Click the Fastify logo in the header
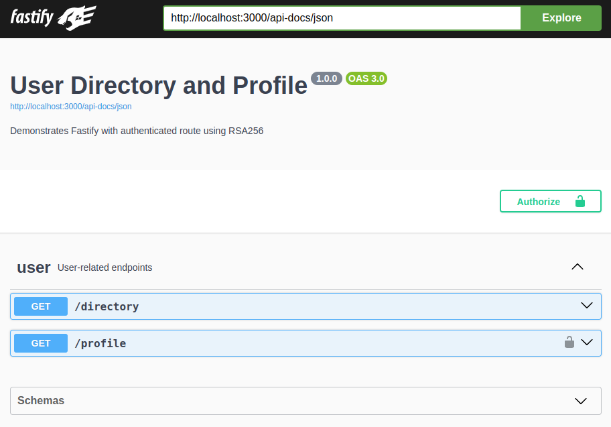Image resolution: width=611 pixels, height=427 pixels. pyautogui.click(x=30, y=18)
